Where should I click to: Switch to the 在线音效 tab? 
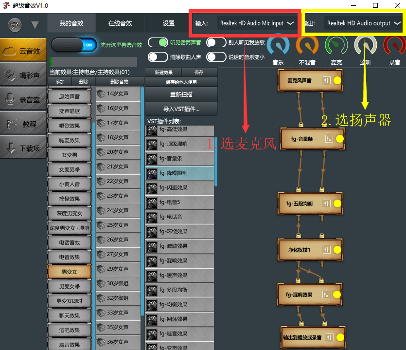point(120,23)
